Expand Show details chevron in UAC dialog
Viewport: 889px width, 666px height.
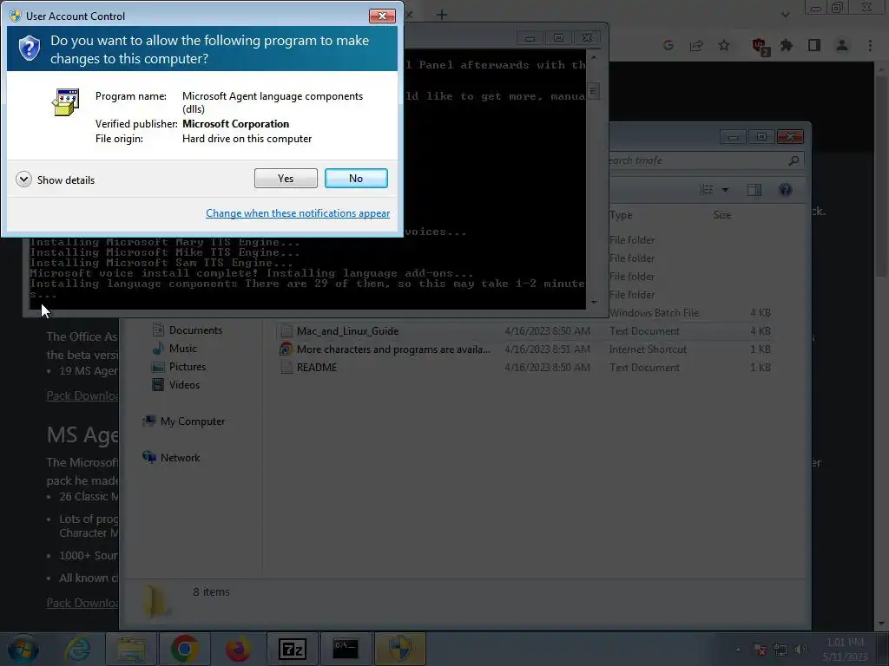pyautogui.click(x=23, y=180)
